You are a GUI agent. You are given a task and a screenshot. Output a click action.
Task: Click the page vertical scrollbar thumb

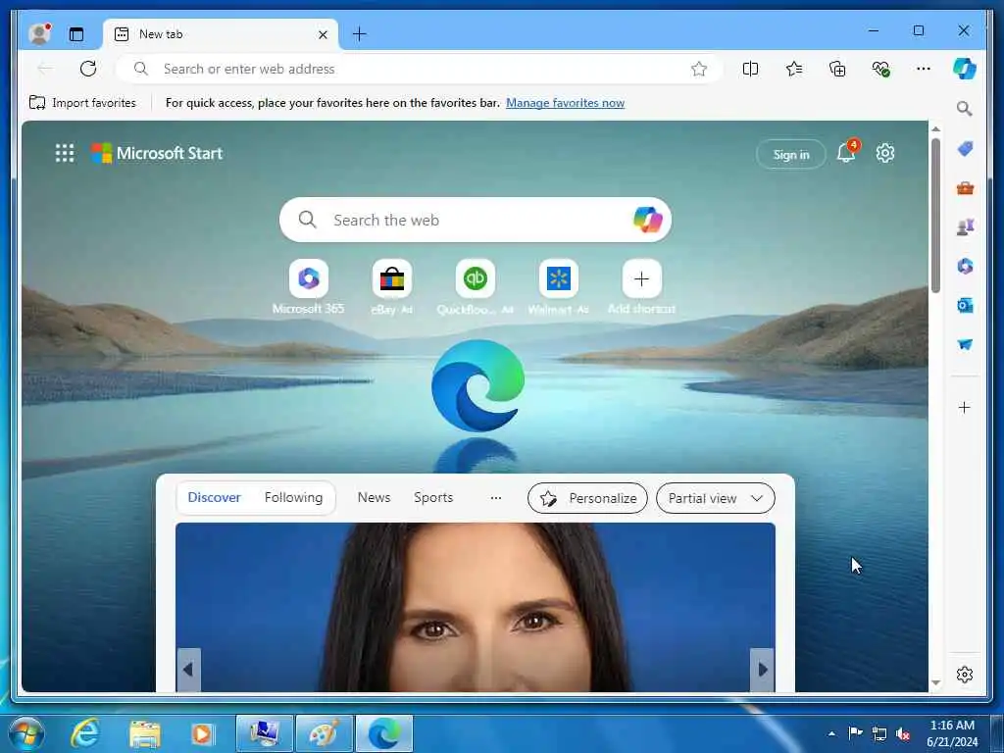coord(935,215)
